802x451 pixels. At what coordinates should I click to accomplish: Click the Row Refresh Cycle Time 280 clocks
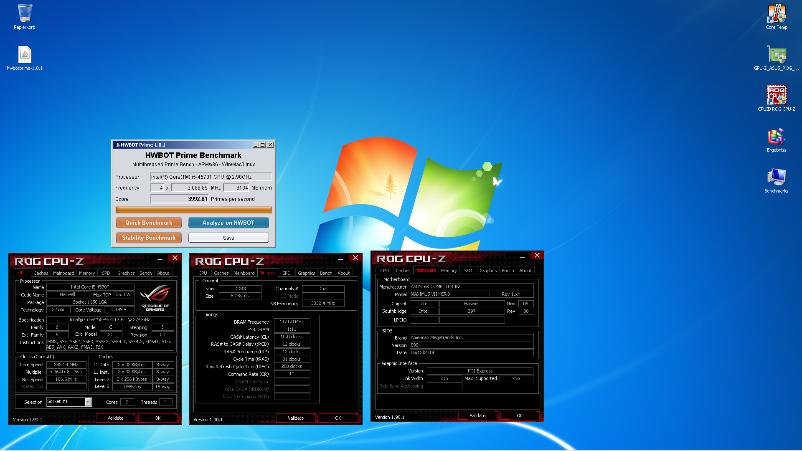292,366
